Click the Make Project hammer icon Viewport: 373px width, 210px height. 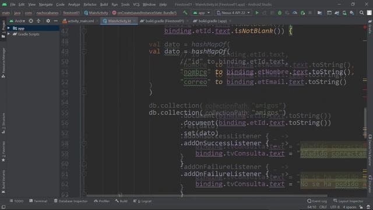(x=185, y=13)
